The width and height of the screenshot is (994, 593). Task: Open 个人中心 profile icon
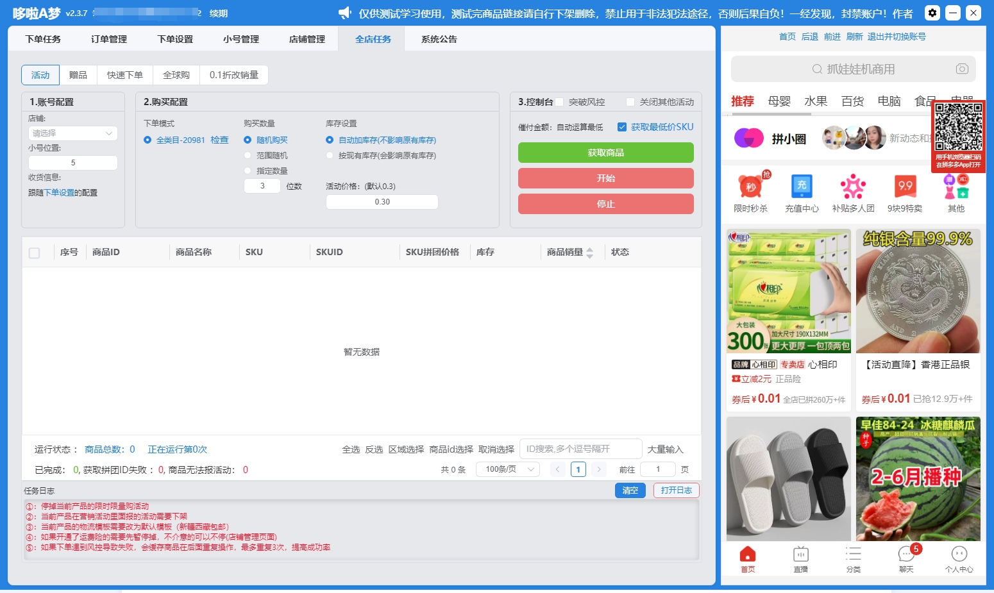tap(959, 558)
